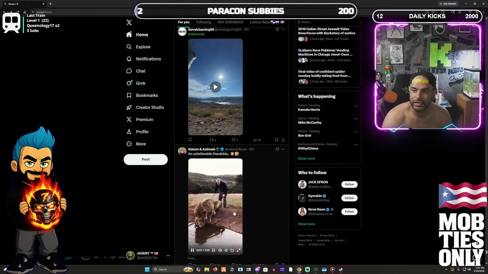Open Kamala Harris trend options

click(355, 106)
